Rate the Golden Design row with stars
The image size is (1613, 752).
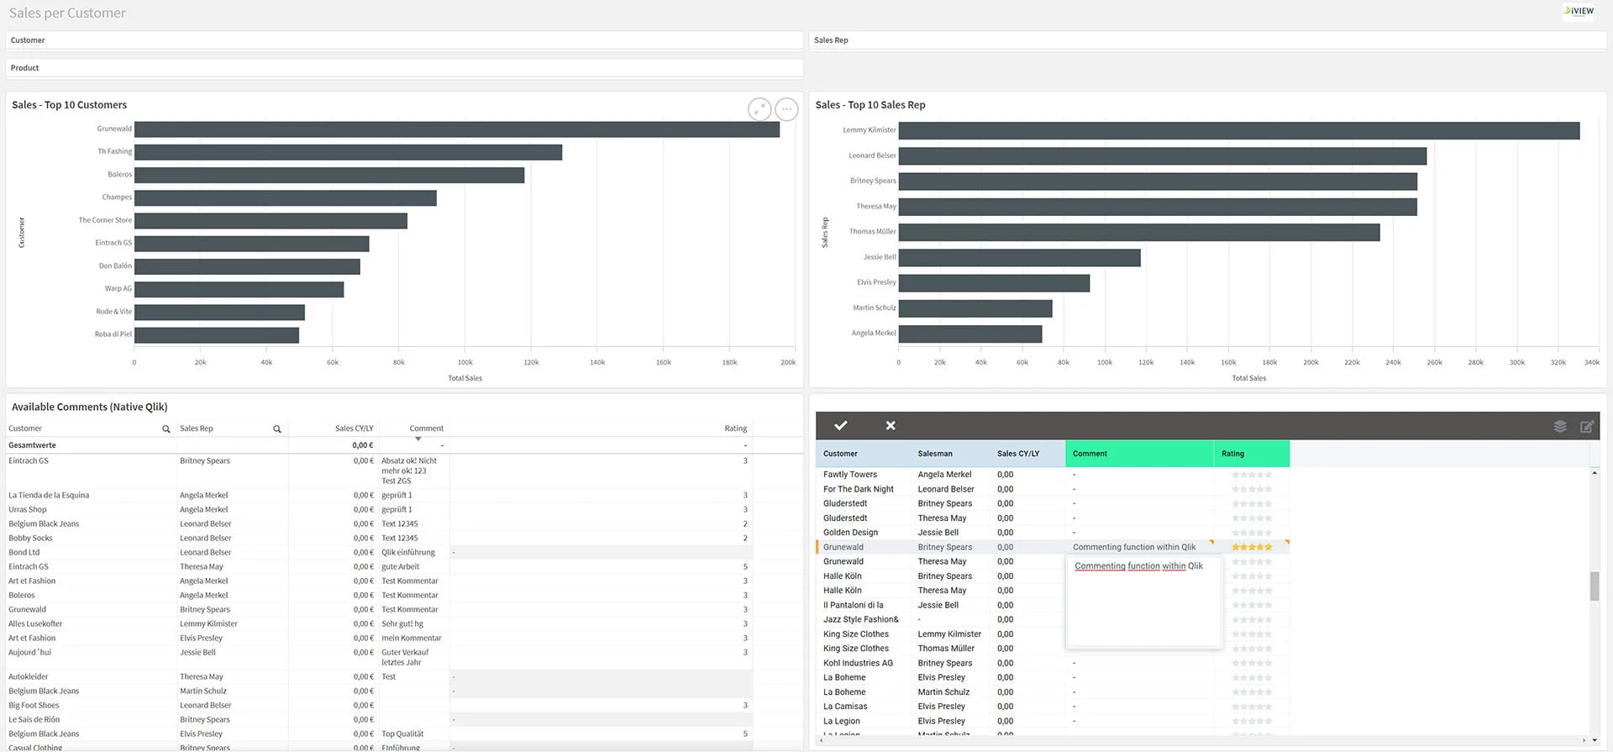pyautogui.click(x=1252, y=533)
